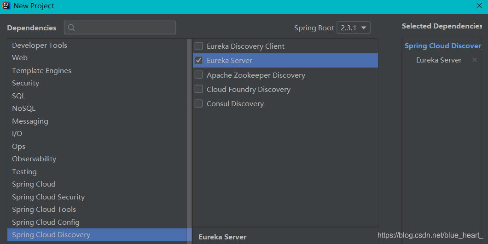Select Eureka Server in Selected Dependencies list
The image size is (488, 244).
[439, 60]
